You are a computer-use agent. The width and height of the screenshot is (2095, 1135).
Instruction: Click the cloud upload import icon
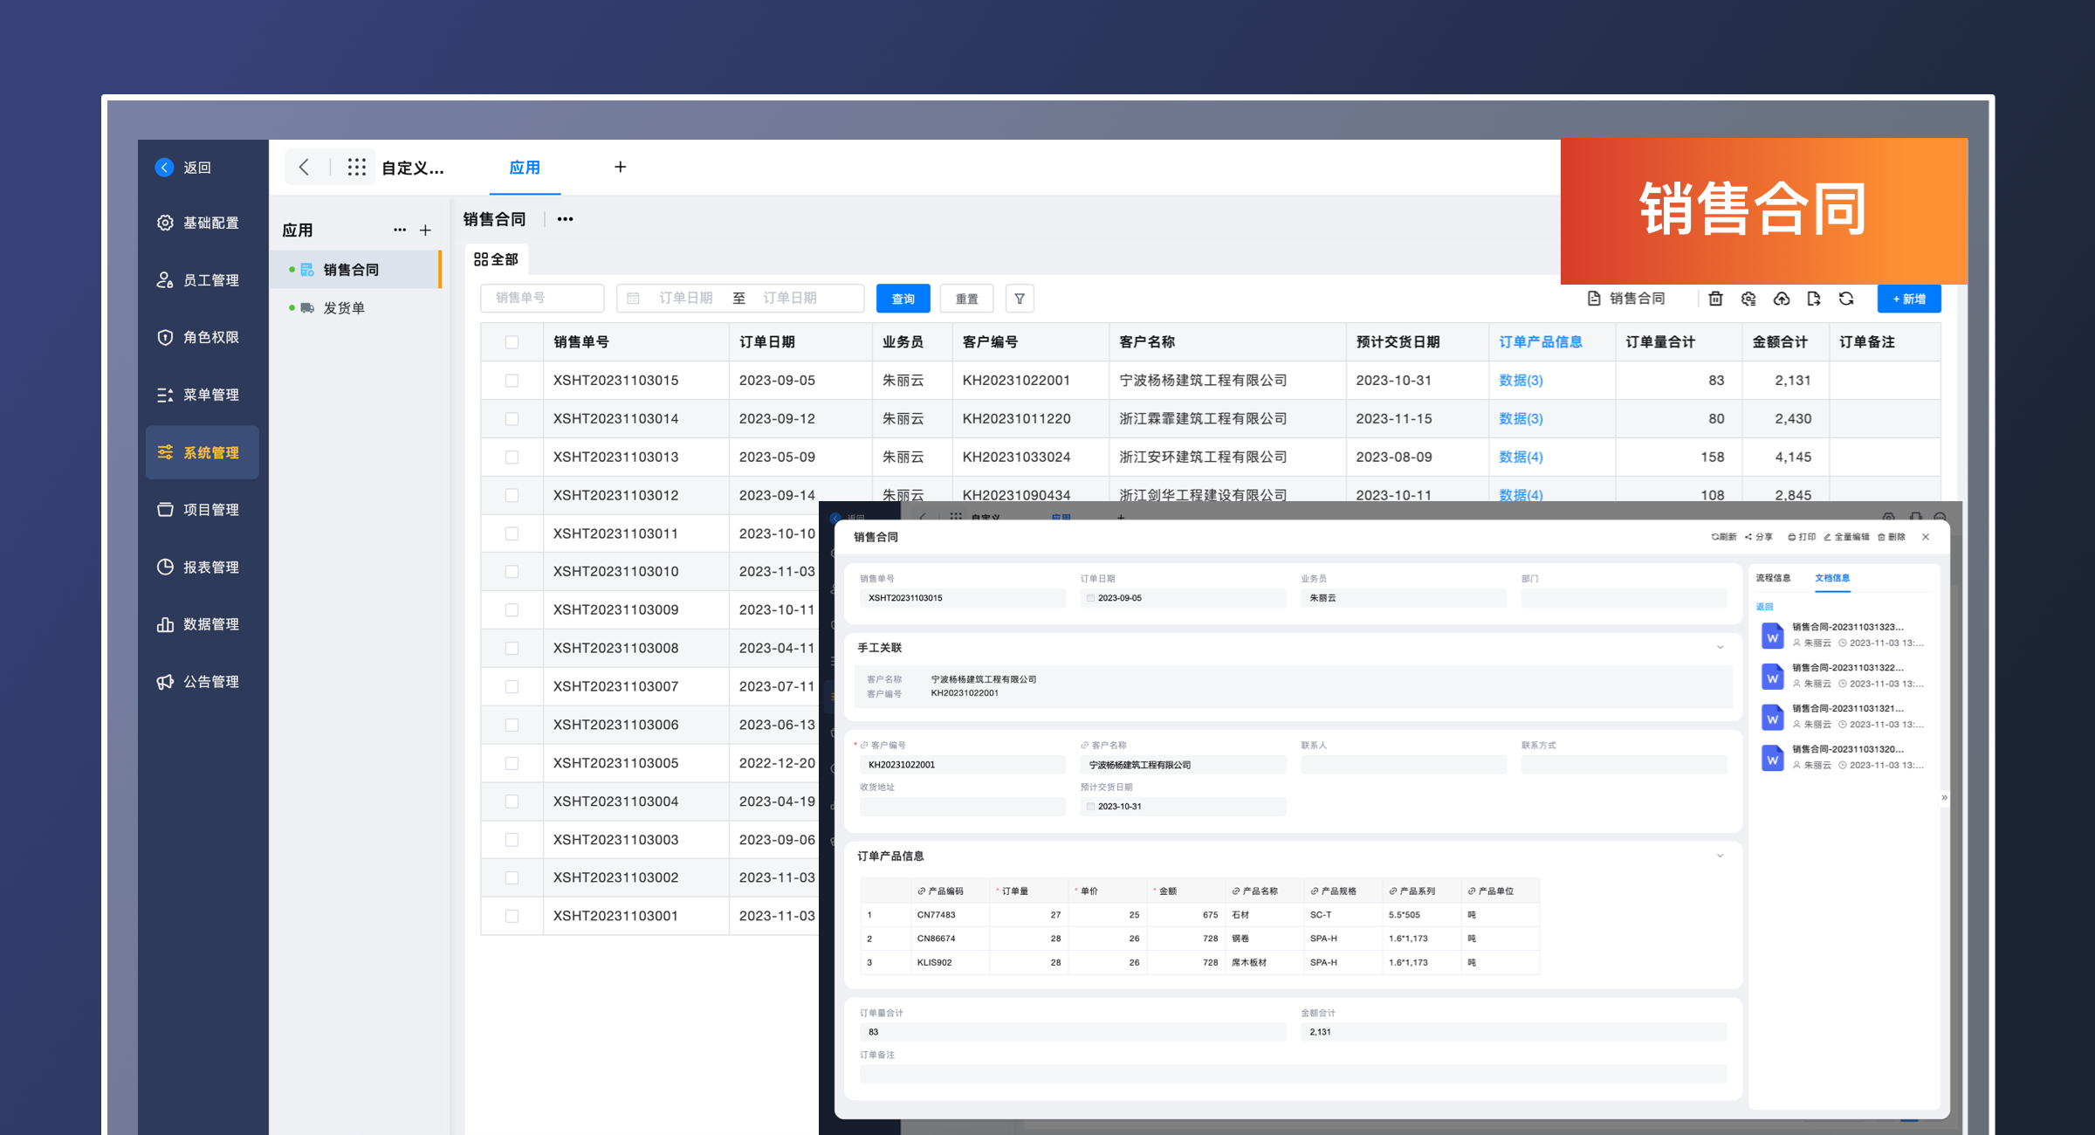1782,299
